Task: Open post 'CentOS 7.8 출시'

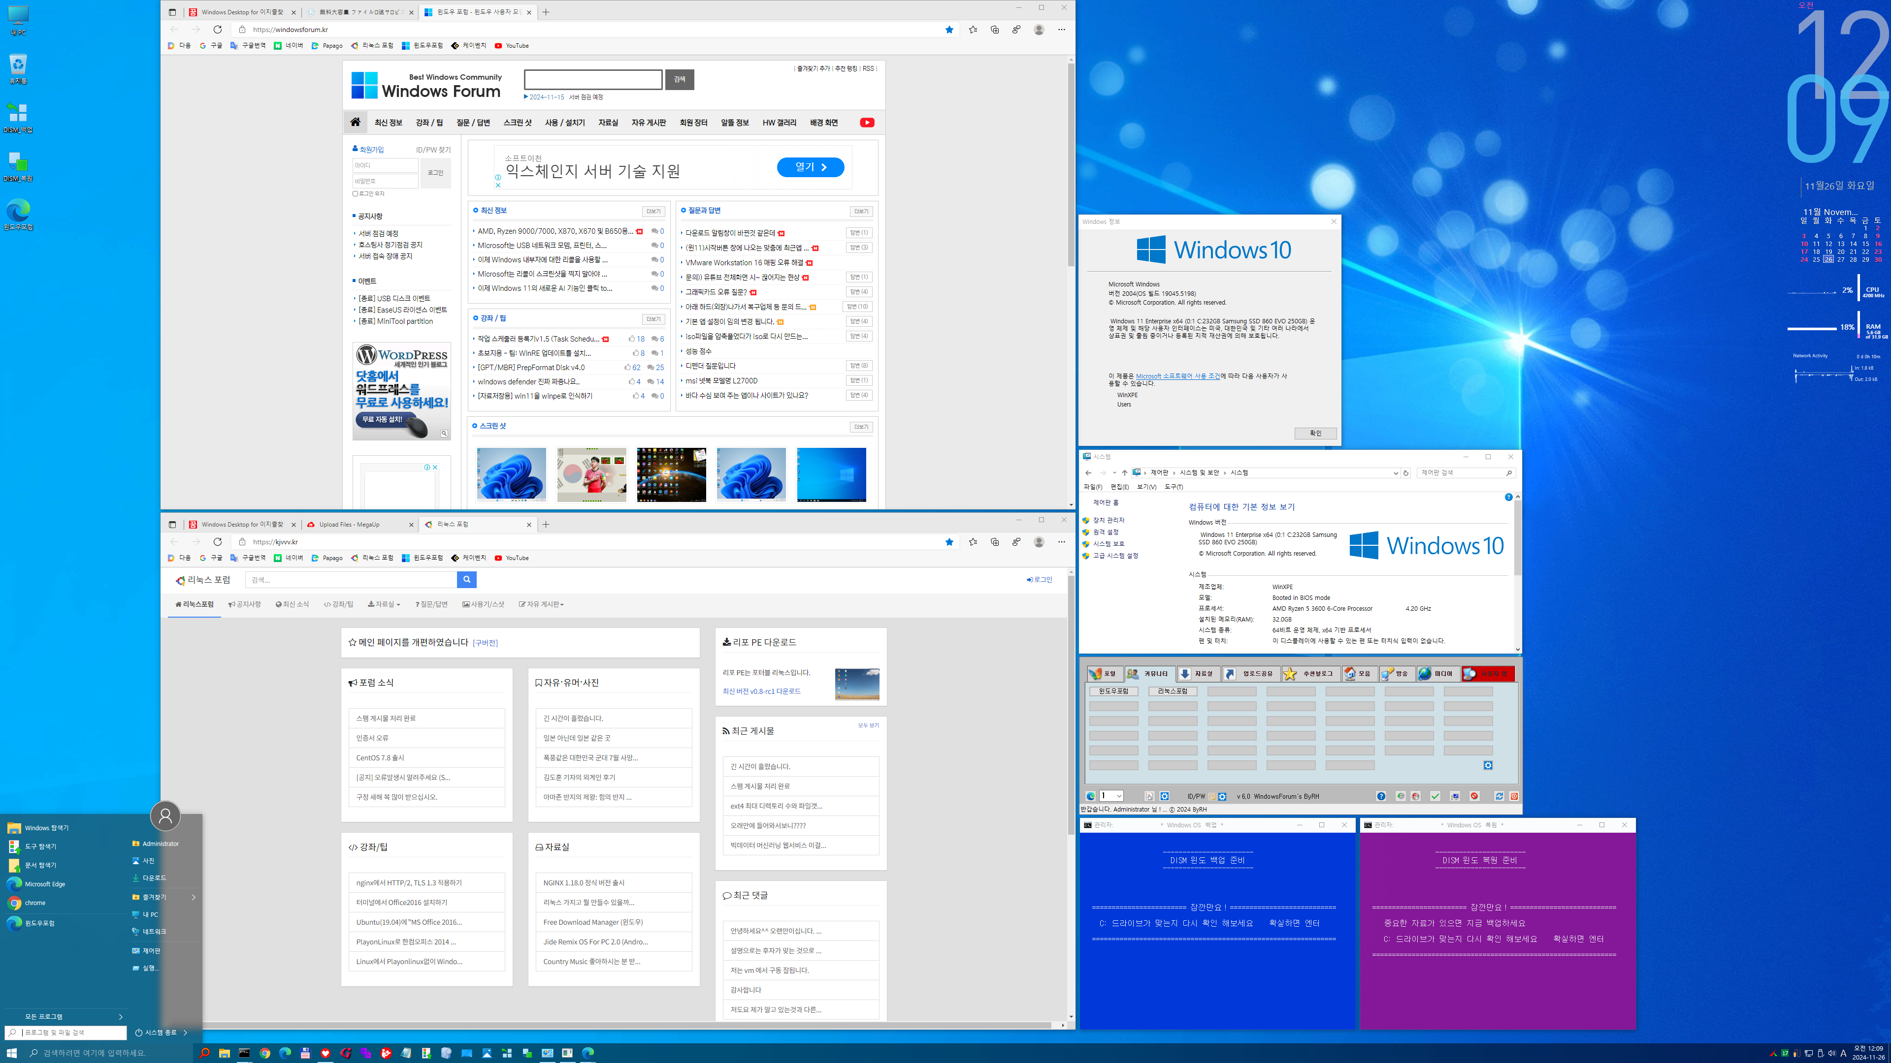Action: tap(380, 758)
